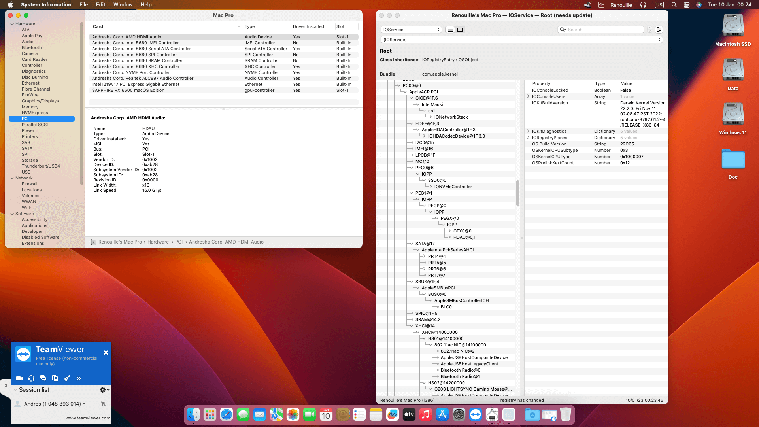Sort by Card column header
Screen dimensions: 759x427
pos(166,26)
